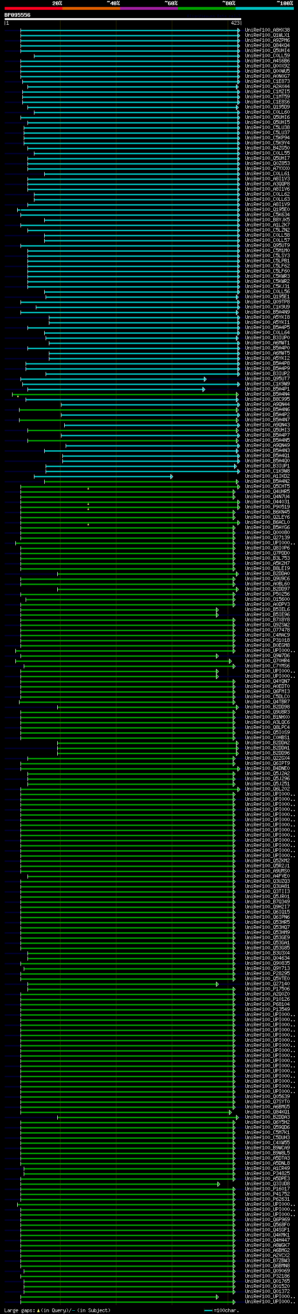This screenshot has width=298, height=1314.
Task: Click the purple ~60% identity legend bar
Action: 149,9
